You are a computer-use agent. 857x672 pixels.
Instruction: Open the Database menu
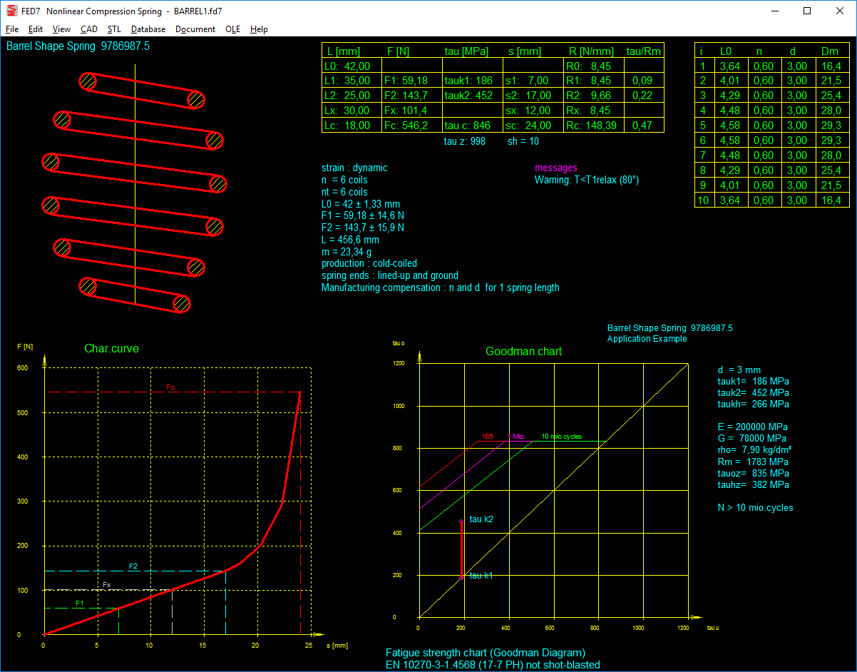(x=148, y=29)
